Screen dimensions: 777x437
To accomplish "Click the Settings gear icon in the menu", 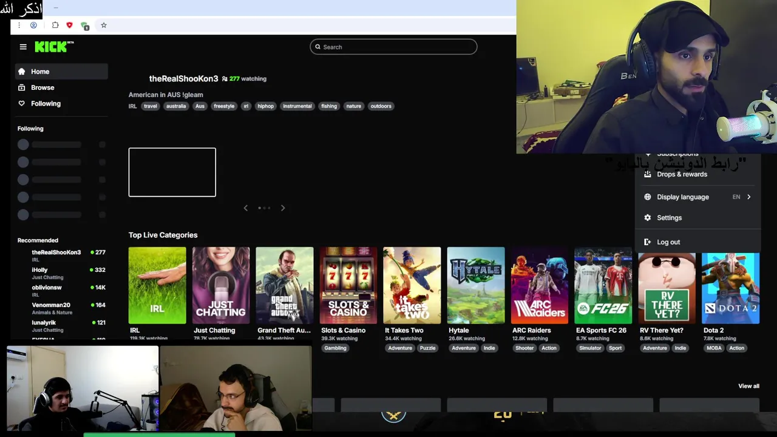I will pyautogui.click(x=647, y=217).
